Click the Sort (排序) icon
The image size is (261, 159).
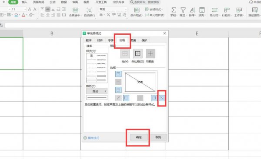(192, 10)
